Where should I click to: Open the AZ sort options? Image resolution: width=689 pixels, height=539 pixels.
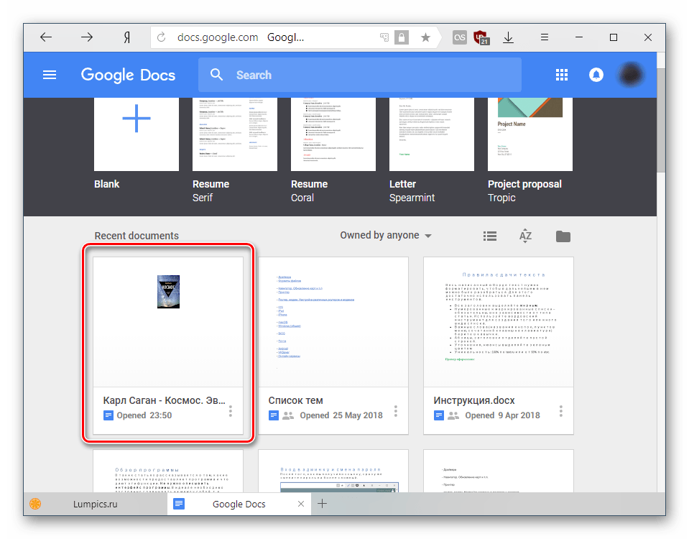click(525, 236)
